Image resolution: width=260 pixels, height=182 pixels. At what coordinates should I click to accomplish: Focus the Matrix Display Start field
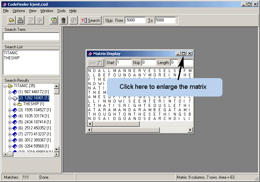pyautogui.click(x=124, y=62)
